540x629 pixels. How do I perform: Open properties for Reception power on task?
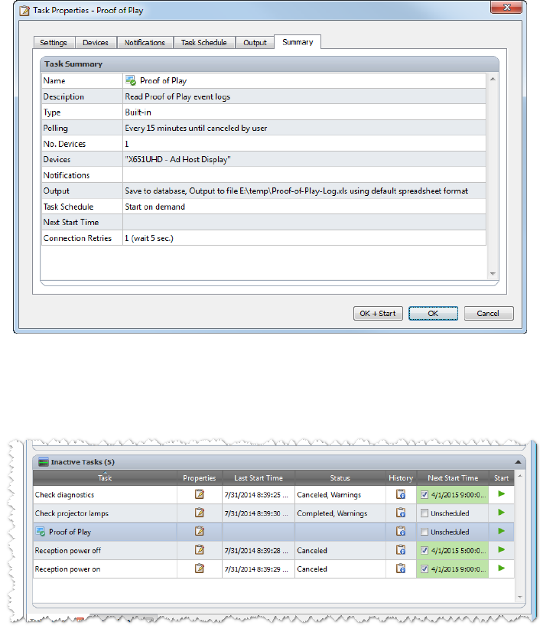pos(199,569)
